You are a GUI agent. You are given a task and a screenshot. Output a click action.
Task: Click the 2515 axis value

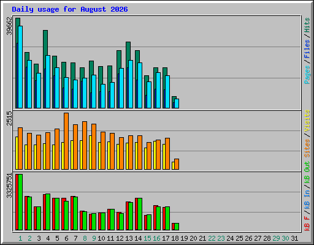point(9,118)
